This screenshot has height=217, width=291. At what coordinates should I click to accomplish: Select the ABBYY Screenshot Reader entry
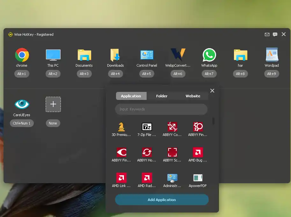click(x=172, y=153)
